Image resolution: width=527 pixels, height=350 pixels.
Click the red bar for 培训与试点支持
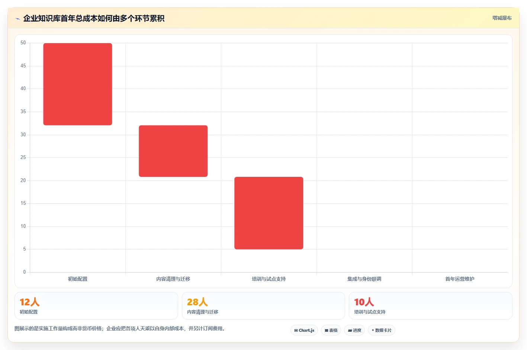coord(269,213)
